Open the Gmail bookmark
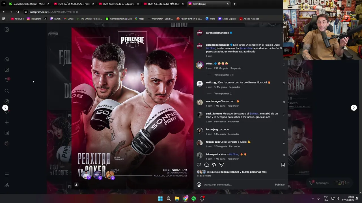This screenshot has height=203, width=362. [x=68, y=19]
